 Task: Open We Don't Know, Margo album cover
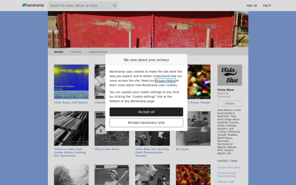(199, 82)
